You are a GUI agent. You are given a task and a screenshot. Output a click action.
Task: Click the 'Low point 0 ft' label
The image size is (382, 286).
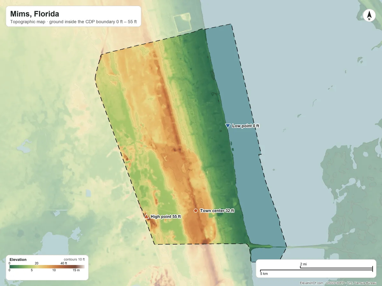(x=246, y=126)
